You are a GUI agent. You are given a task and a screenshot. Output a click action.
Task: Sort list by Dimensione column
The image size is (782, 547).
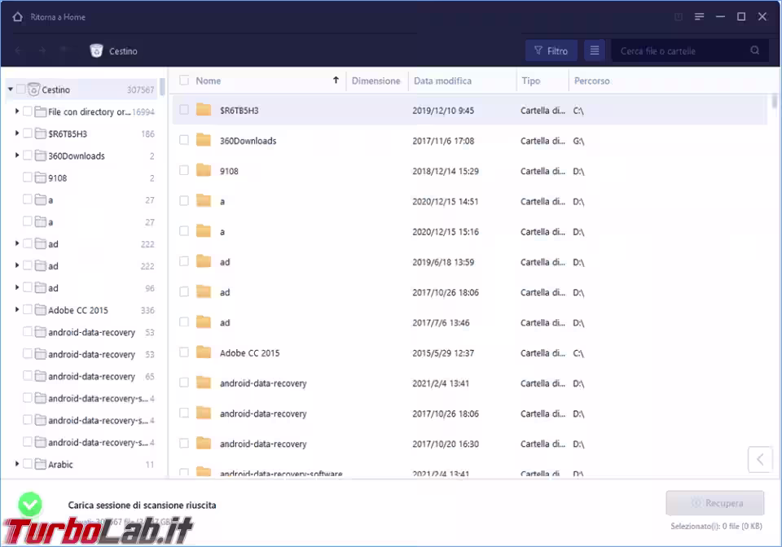pyautogui.click(x=376, y=81)
